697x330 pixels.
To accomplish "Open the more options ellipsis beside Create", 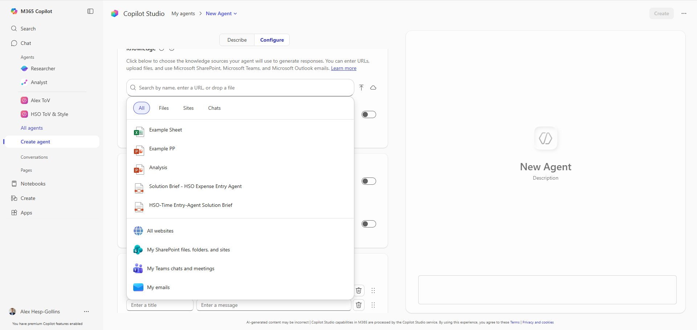I will tap(684, 13).
